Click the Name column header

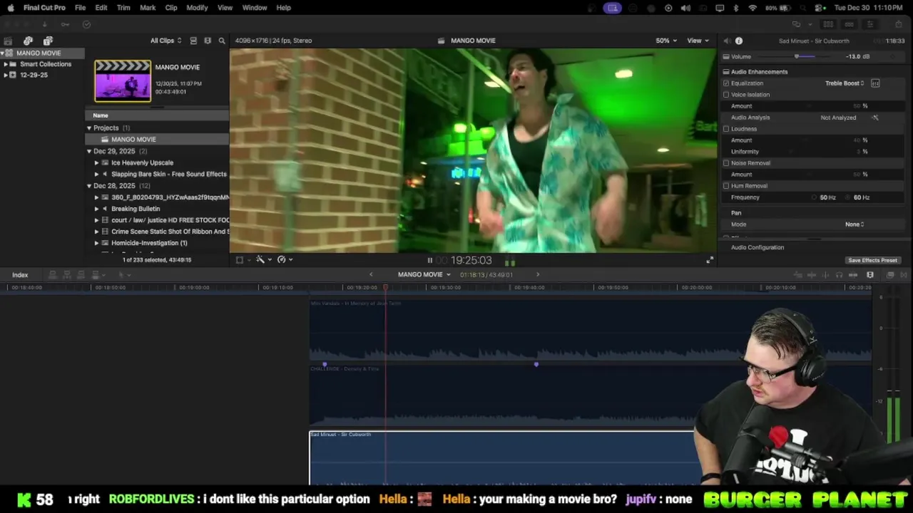click(101, 115)
